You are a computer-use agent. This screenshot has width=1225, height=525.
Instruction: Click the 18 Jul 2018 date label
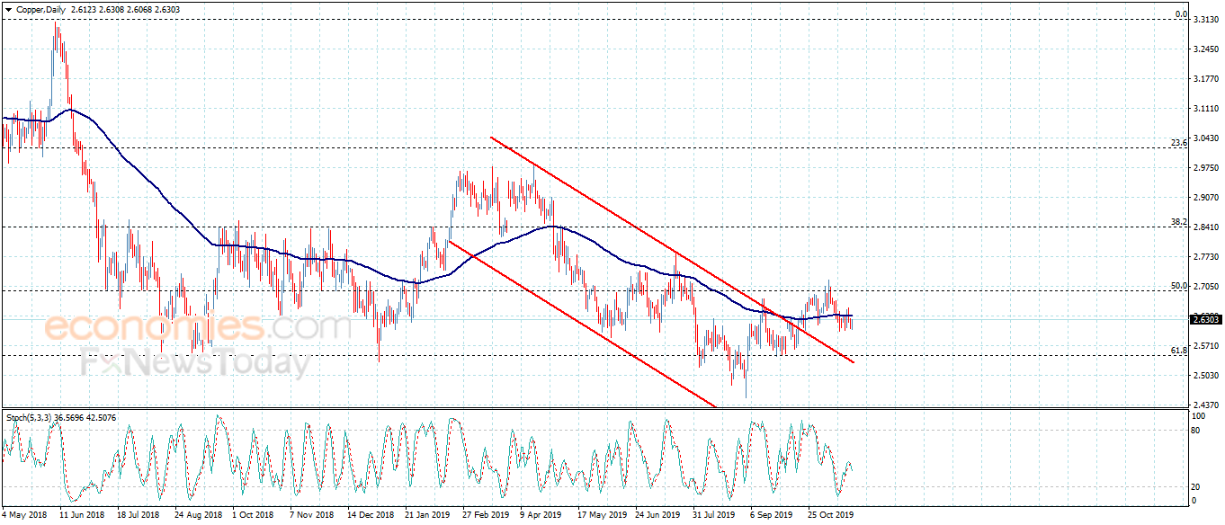[139, 516]
